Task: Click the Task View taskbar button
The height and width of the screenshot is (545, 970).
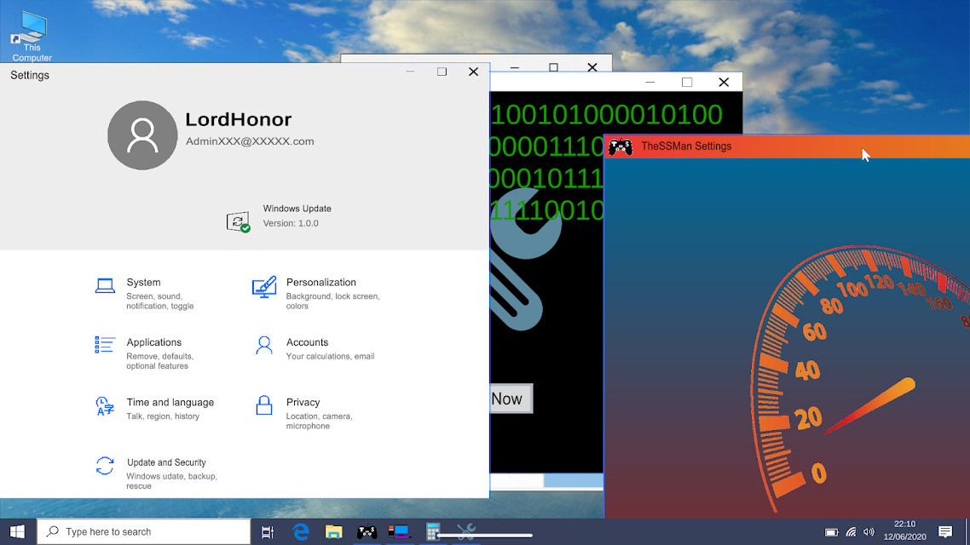Action: [x=268, y=532]
